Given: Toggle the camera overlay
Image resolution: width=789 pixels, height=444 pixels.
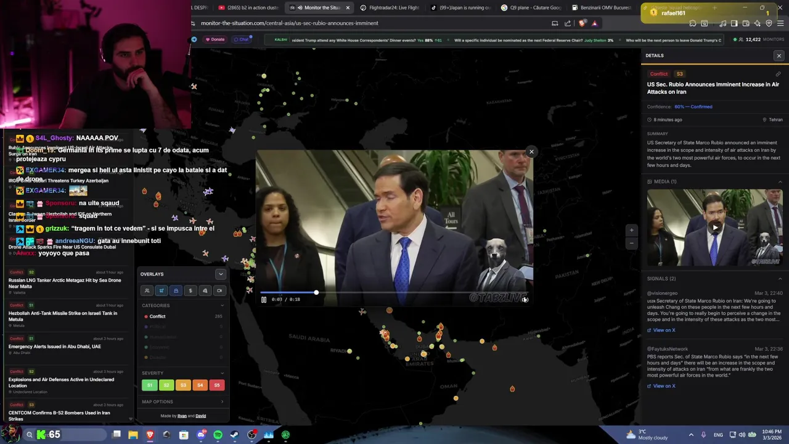Looking at the screenshot, I should point(219,290).
